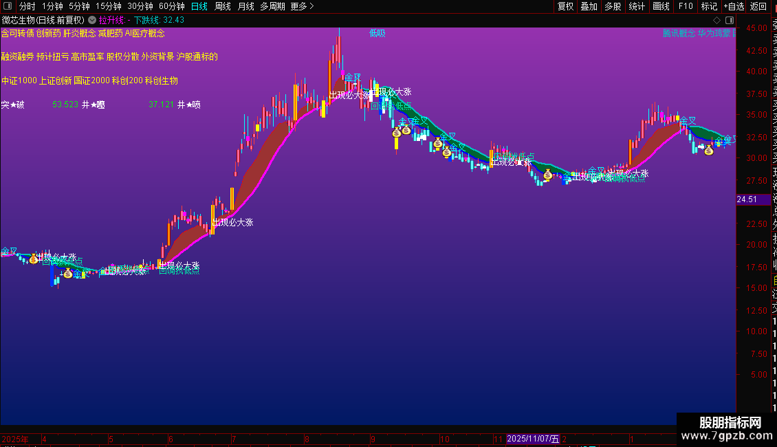Click the 2025/11/07/五 date marker
777x447 pixels.
click(533, 439)
